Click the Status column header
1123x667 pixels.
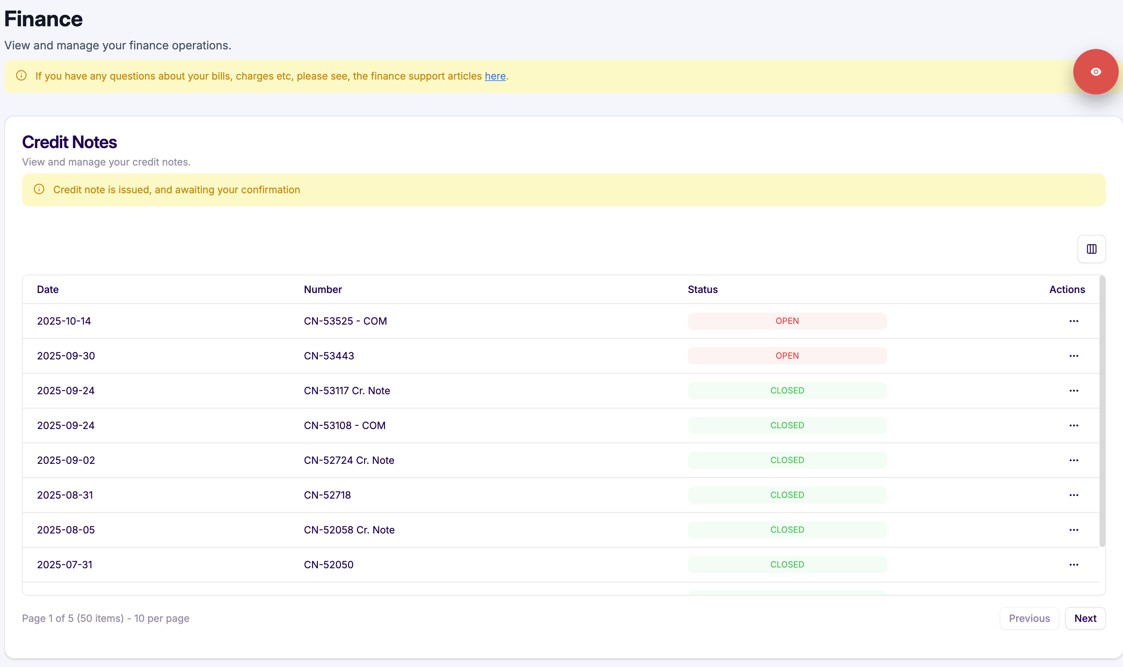pos(702,289)
